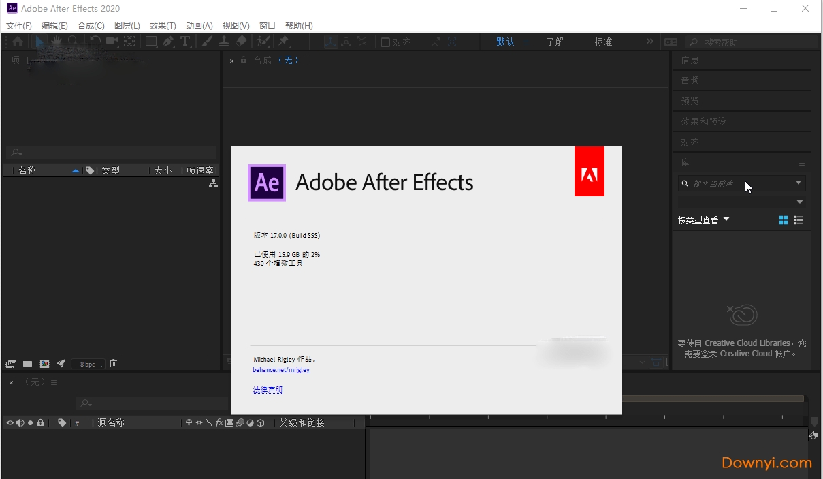Click the Home icon in the toolbar
This screenshot has width=823, height=479.
point(18,41)
